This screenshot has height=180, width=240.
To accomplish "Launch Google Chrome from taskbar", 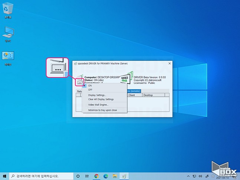I will click(96, 176).
